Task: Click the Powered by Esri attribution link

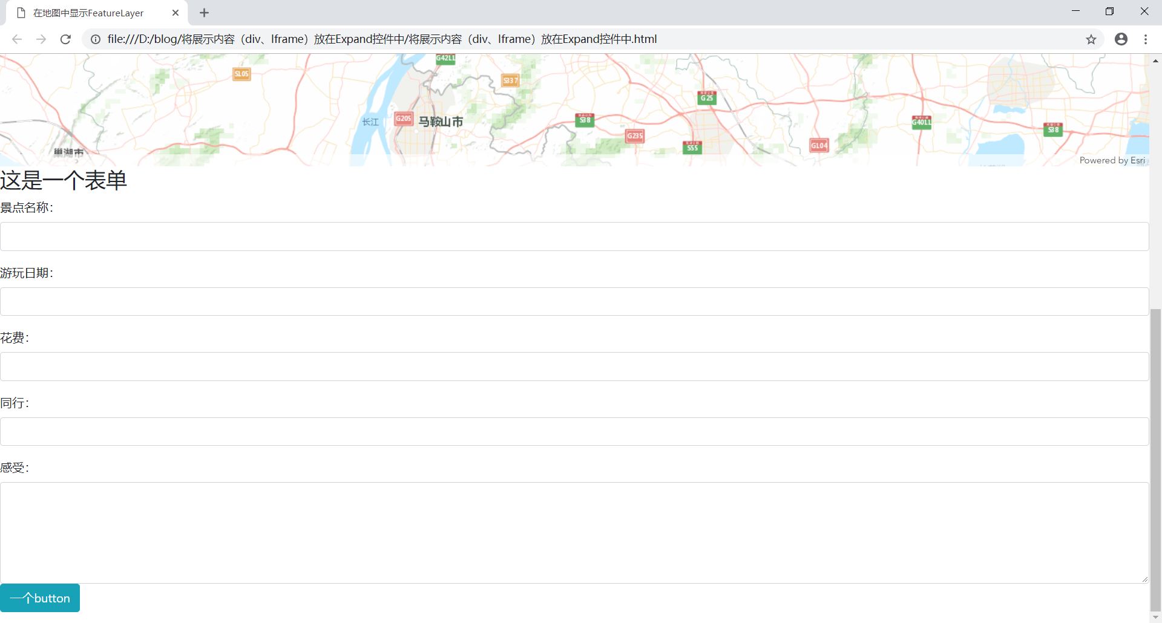Action: [1112, 160]
